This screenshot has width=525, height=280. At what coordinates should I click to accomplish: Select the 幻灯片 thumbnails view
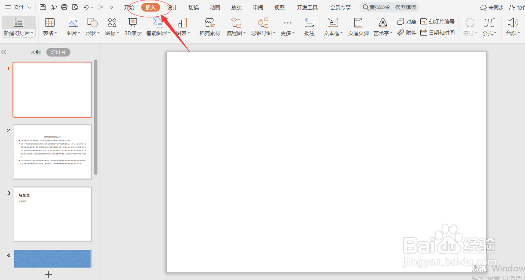(58, 52)
